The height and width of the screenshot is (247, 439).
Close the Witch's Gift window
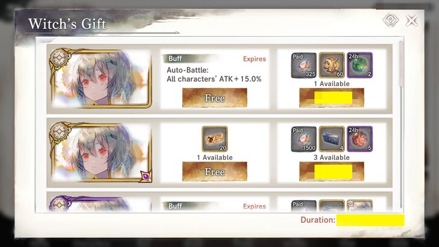[411, 20]
